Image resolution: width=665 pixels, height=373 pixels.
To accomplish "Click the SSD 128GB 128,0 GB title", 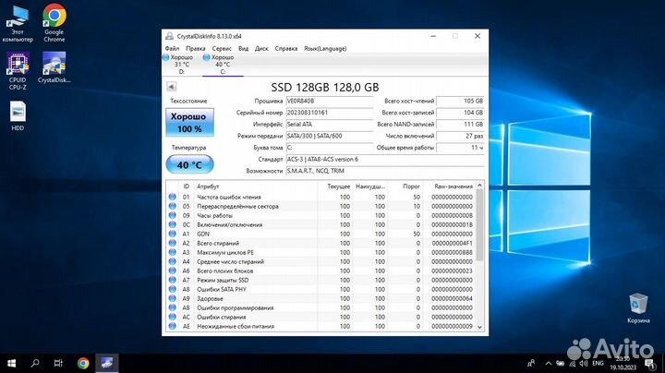I will pyautogui.click(x=325, y=88).
